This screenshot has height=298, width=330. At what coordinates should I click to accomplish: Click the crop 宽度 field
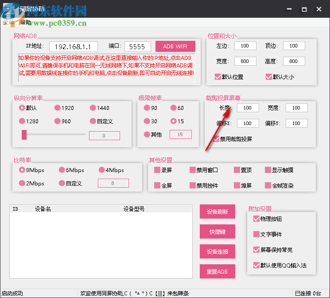pyautogui.click(x=296, y=108)
